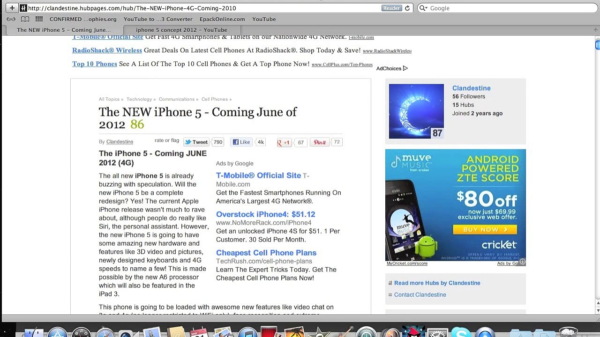Screen dimensions: 600x337
Task: Go to Communications breadcrumb
Action: [x=177, y=99]
